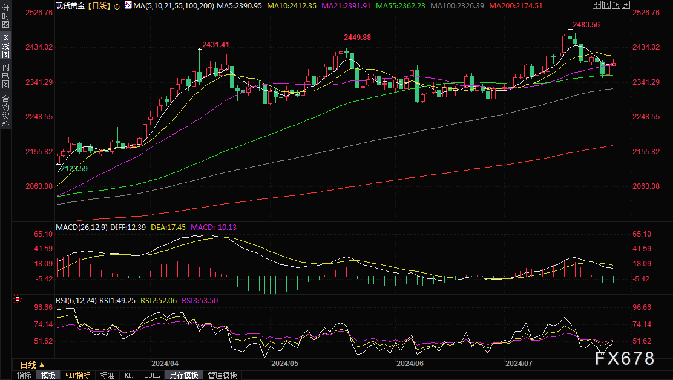The height and width of the screenshot is (380, 673).
Task: Click the right axis 2155.82 price level
Action: pyautogui.click(x=646, y=152)
